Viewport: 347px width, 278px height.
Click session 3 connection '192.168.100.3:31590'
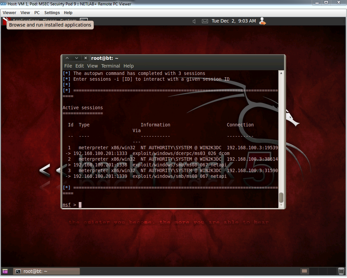coord(252,171)
